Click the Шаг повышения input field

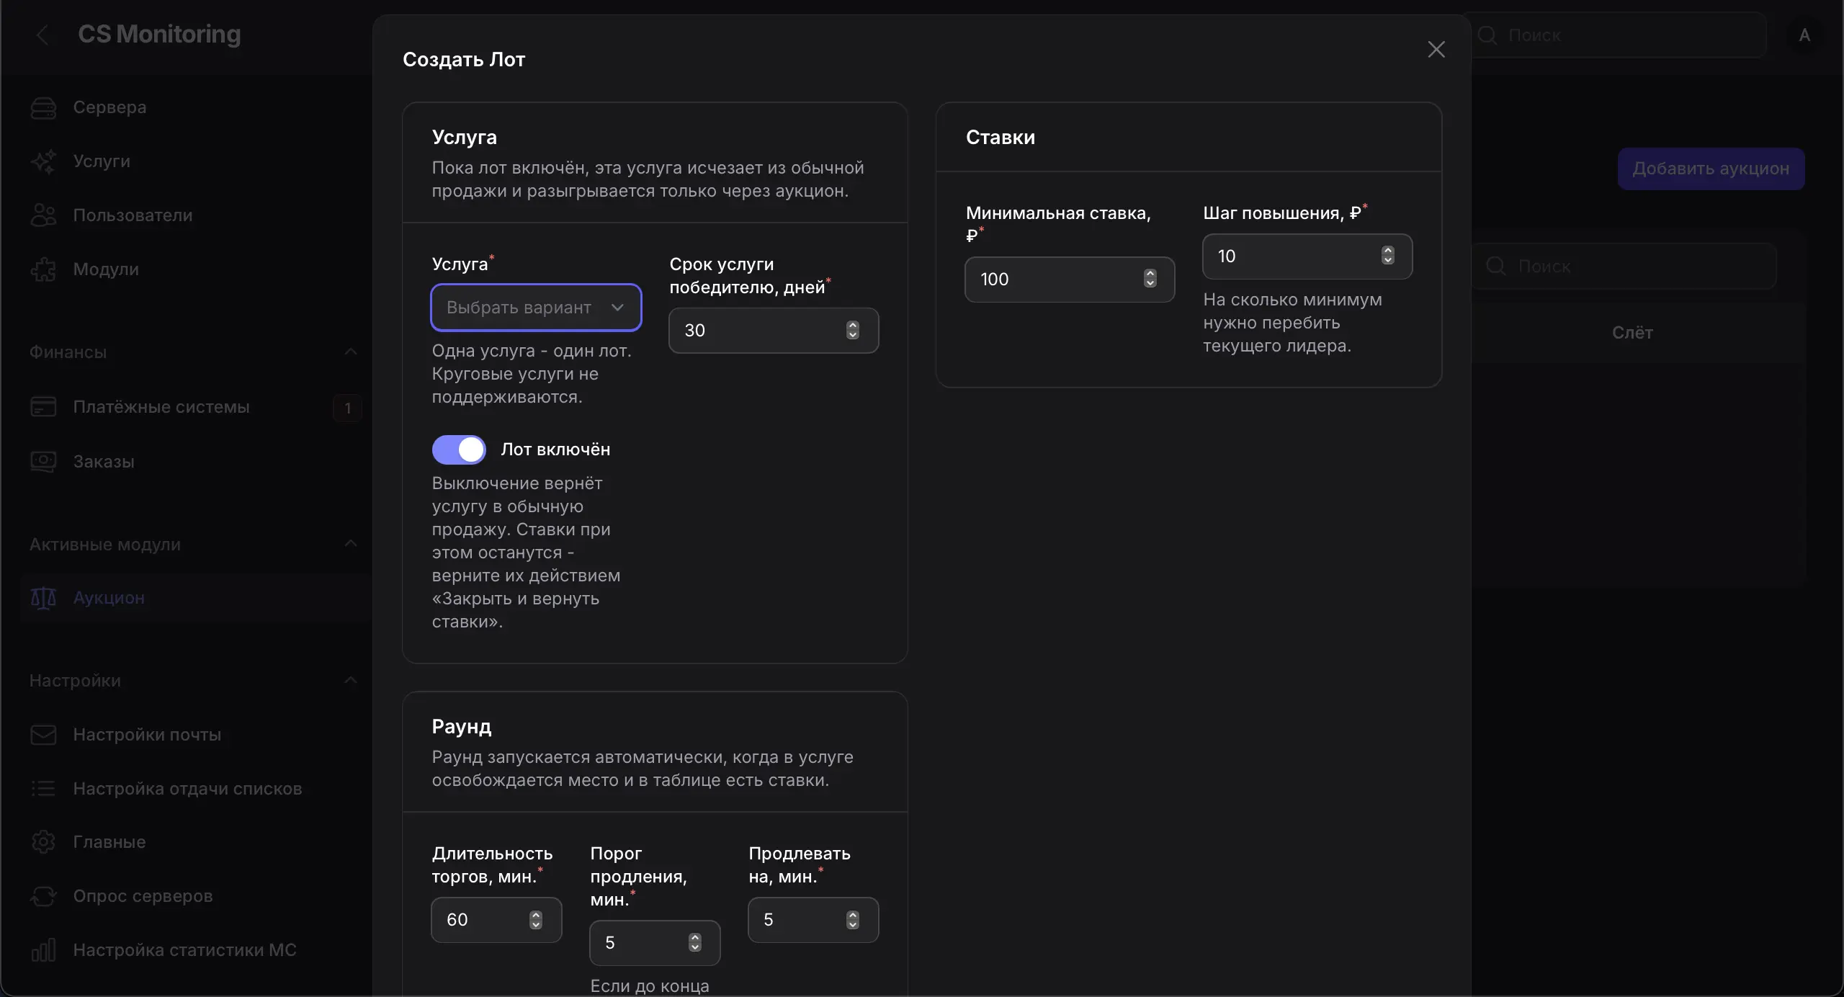1307,256
